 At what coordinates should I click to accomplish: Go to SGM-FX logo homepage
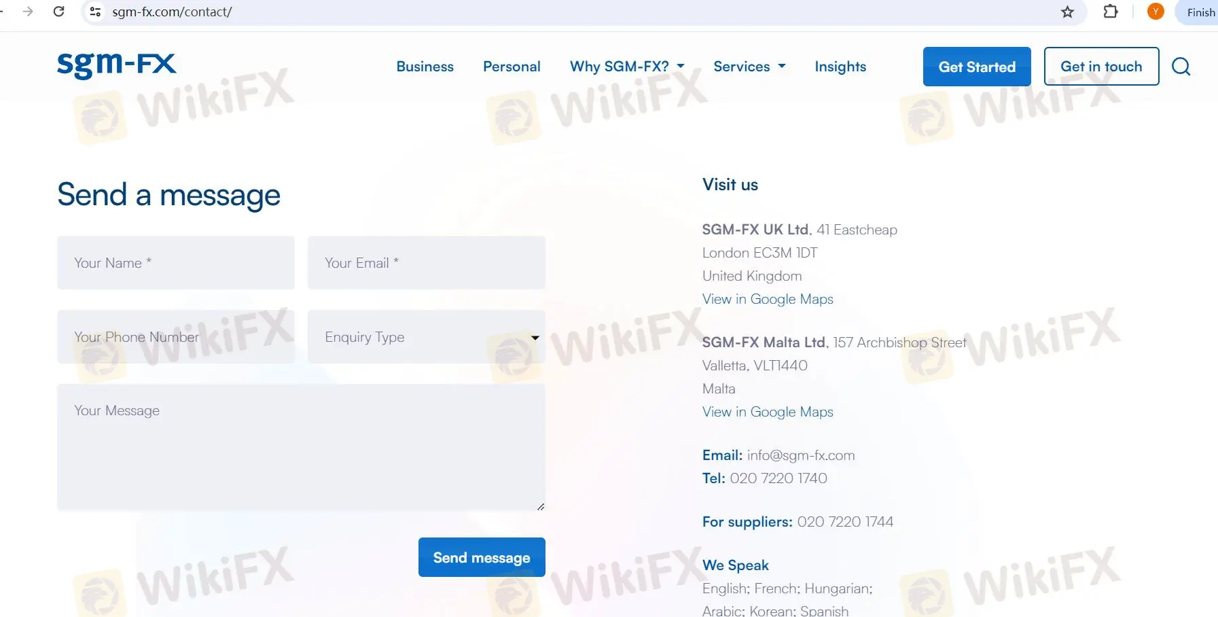[x=116, y=65]
